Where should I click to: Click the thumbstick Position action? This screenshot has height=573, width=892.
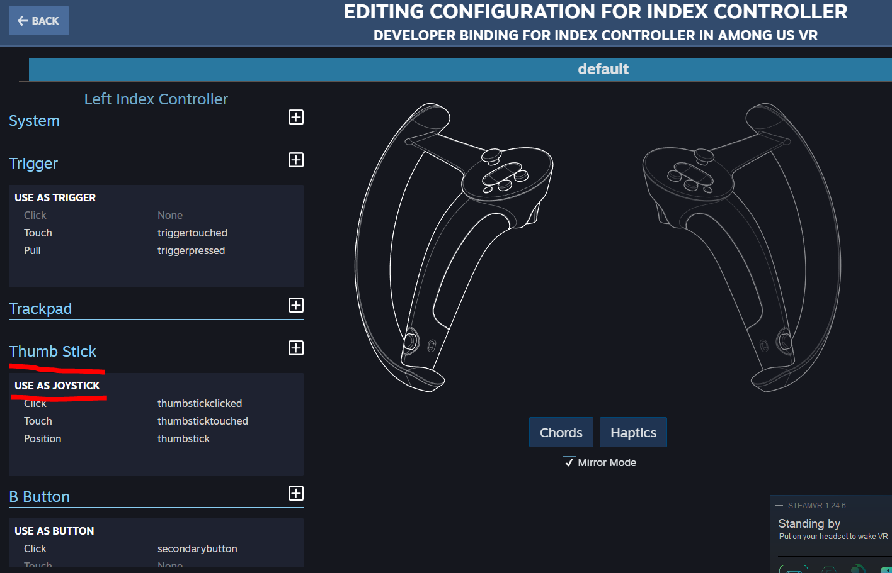183,438
